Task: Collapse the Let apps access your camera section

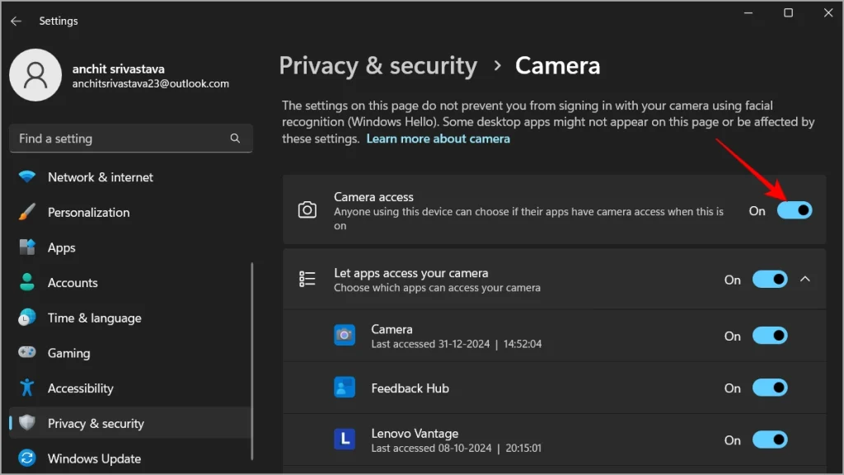Action: [804, 279]
